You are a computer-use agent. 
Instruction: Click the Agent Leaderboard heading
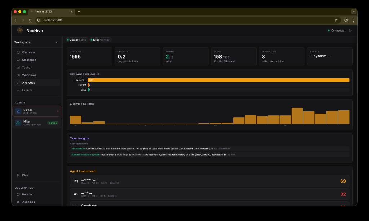83,171
